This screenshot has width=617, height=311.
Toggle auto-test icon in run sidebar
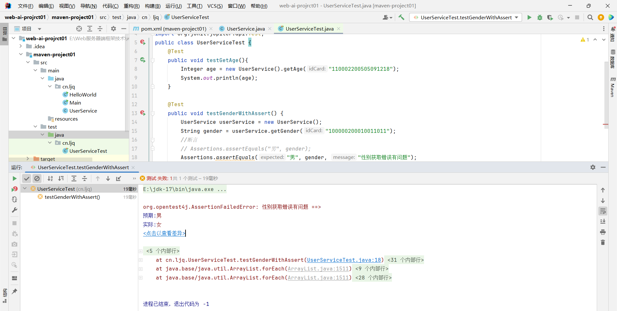coord(14,200)
